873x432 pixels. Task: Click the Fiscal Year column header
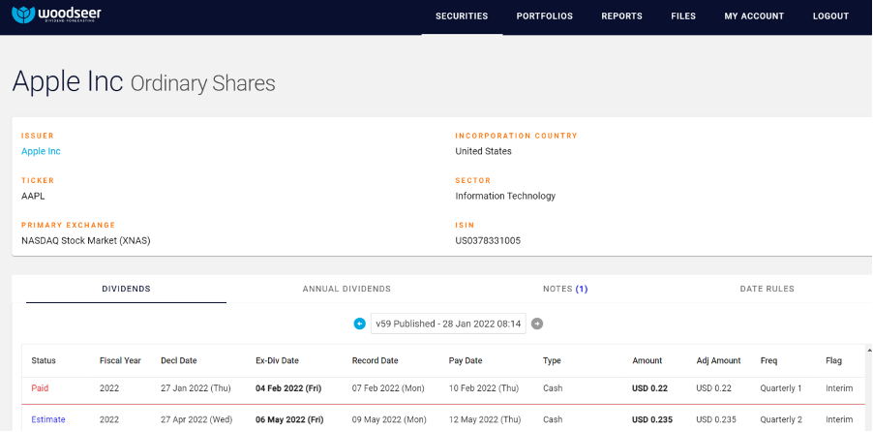point(120,360)
